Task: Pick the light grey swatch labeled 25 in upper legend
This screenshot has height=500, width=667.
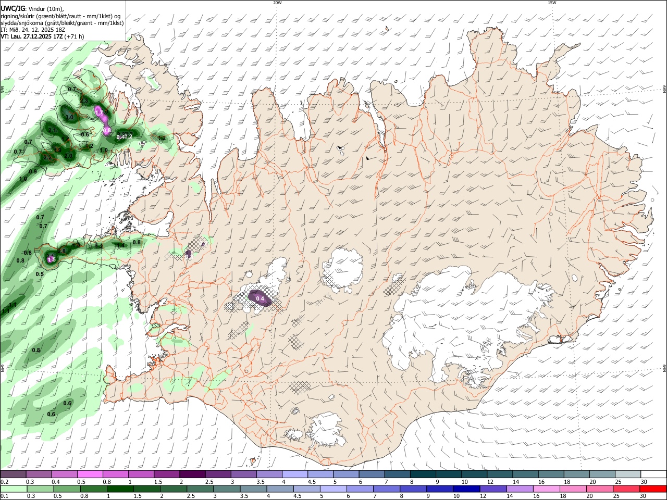Action: (628, 474)
